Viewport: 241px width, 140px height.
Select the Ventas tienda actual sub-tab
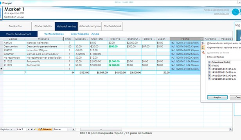tap(19, 34)
